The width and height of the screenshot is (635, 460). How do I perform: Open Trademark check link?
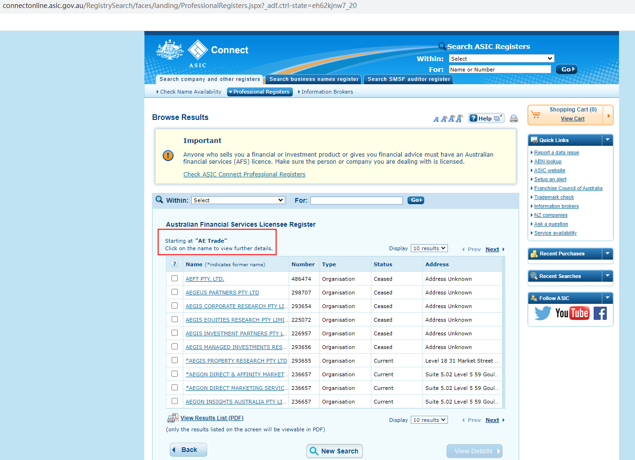click(554, 197)
